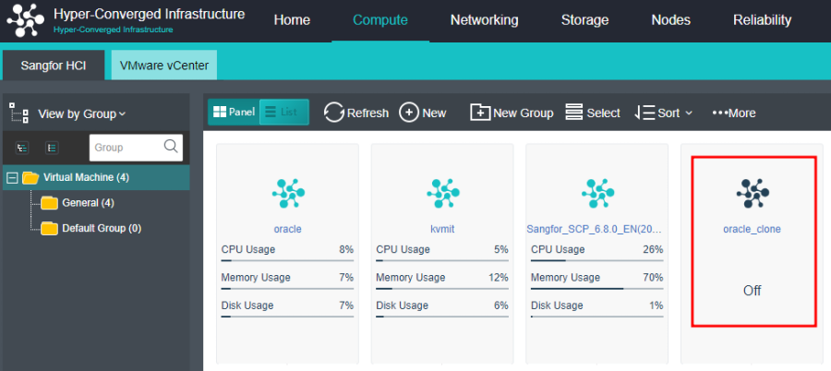831x371 pixels.
Task: Open the oracle_clone VM link
Action: [x=752, y=230]
